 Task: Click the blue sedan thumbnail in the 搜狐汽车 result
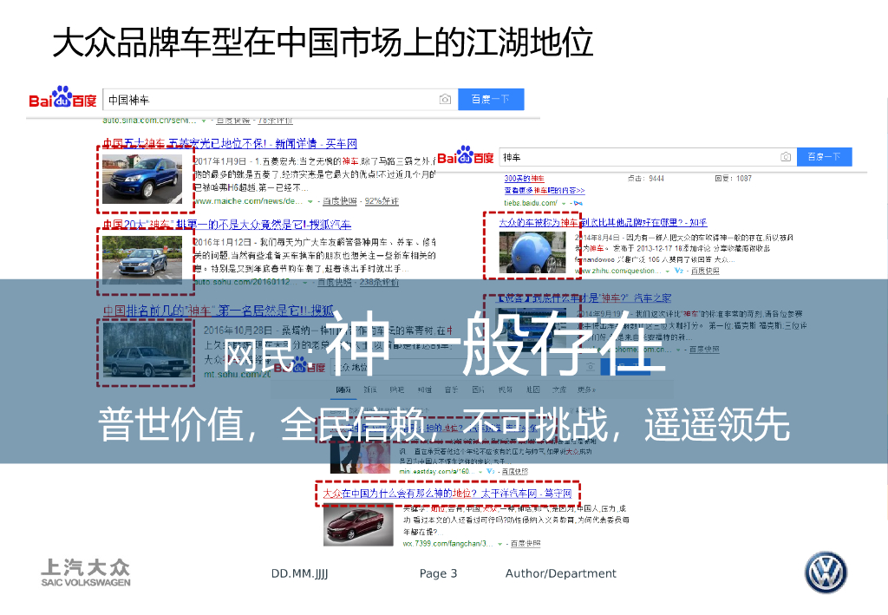click(142, 260)
